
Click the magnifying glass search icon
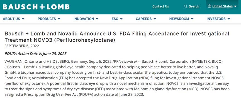186,6
